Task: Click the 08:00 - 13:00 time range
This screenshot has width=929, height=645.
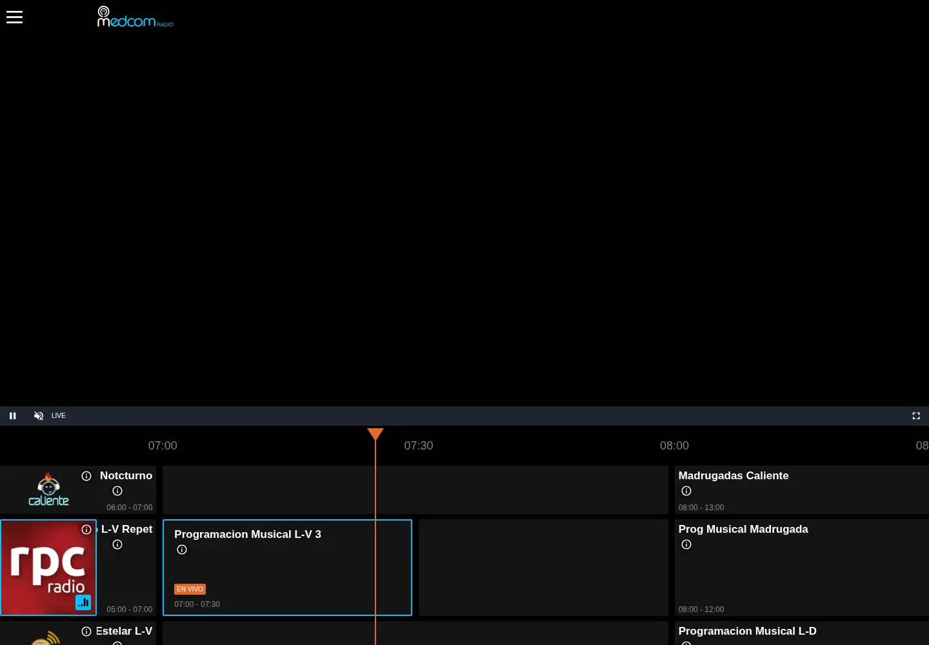Action: [x=701, y=508]
